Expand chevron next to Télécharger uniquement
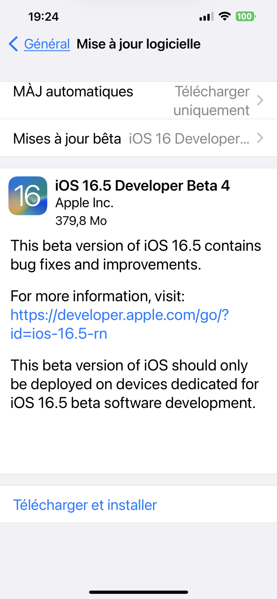The width and height of the screenshot is (277, 599). (260, 100)
